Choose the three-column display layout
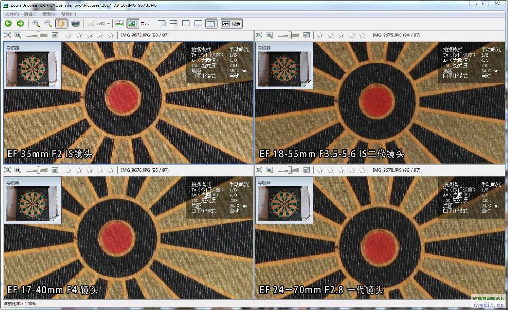 [198, 23]
